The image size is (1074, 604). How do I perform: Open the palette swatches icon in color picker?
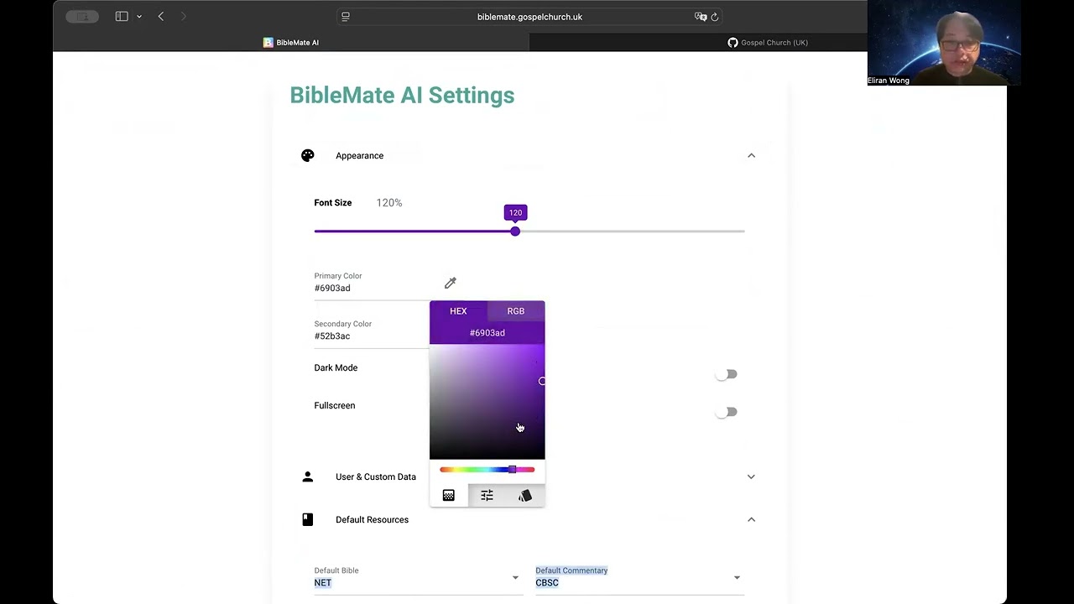click(525, 496)
